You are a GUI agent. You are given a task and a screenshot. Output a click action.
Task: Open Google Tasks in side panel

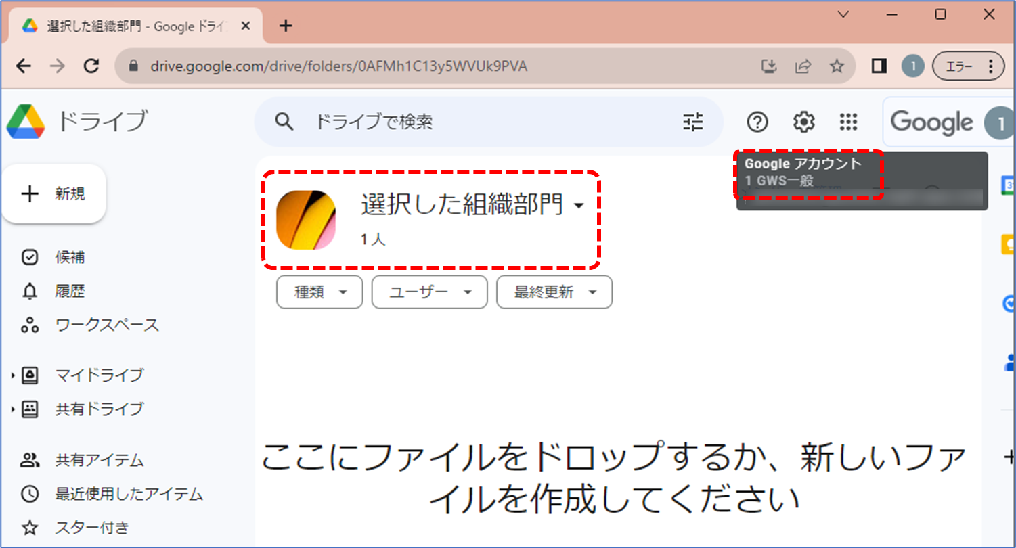coord(1009,303)
